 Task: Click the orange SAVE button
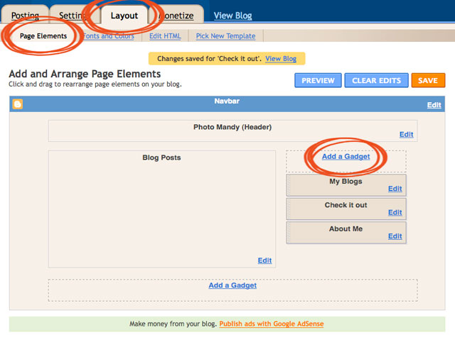tap(428, 80)
